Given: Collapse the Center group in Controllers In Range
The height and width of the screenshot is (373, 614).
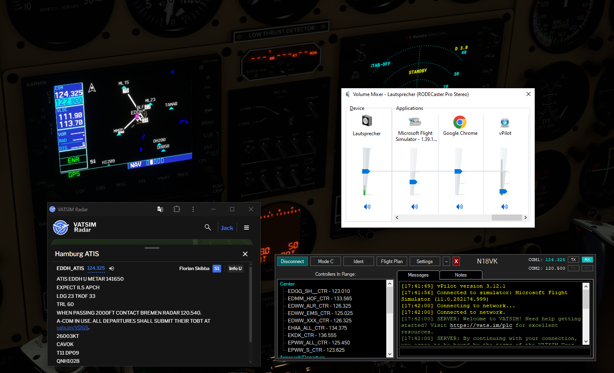Looking at the screenshot, I should [x=287, y=284].
